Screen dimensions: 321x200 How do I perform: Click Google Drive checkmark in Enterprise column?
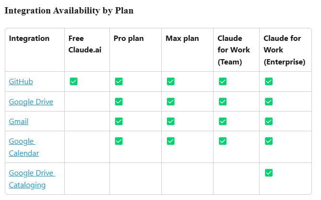tap(269, 101)
